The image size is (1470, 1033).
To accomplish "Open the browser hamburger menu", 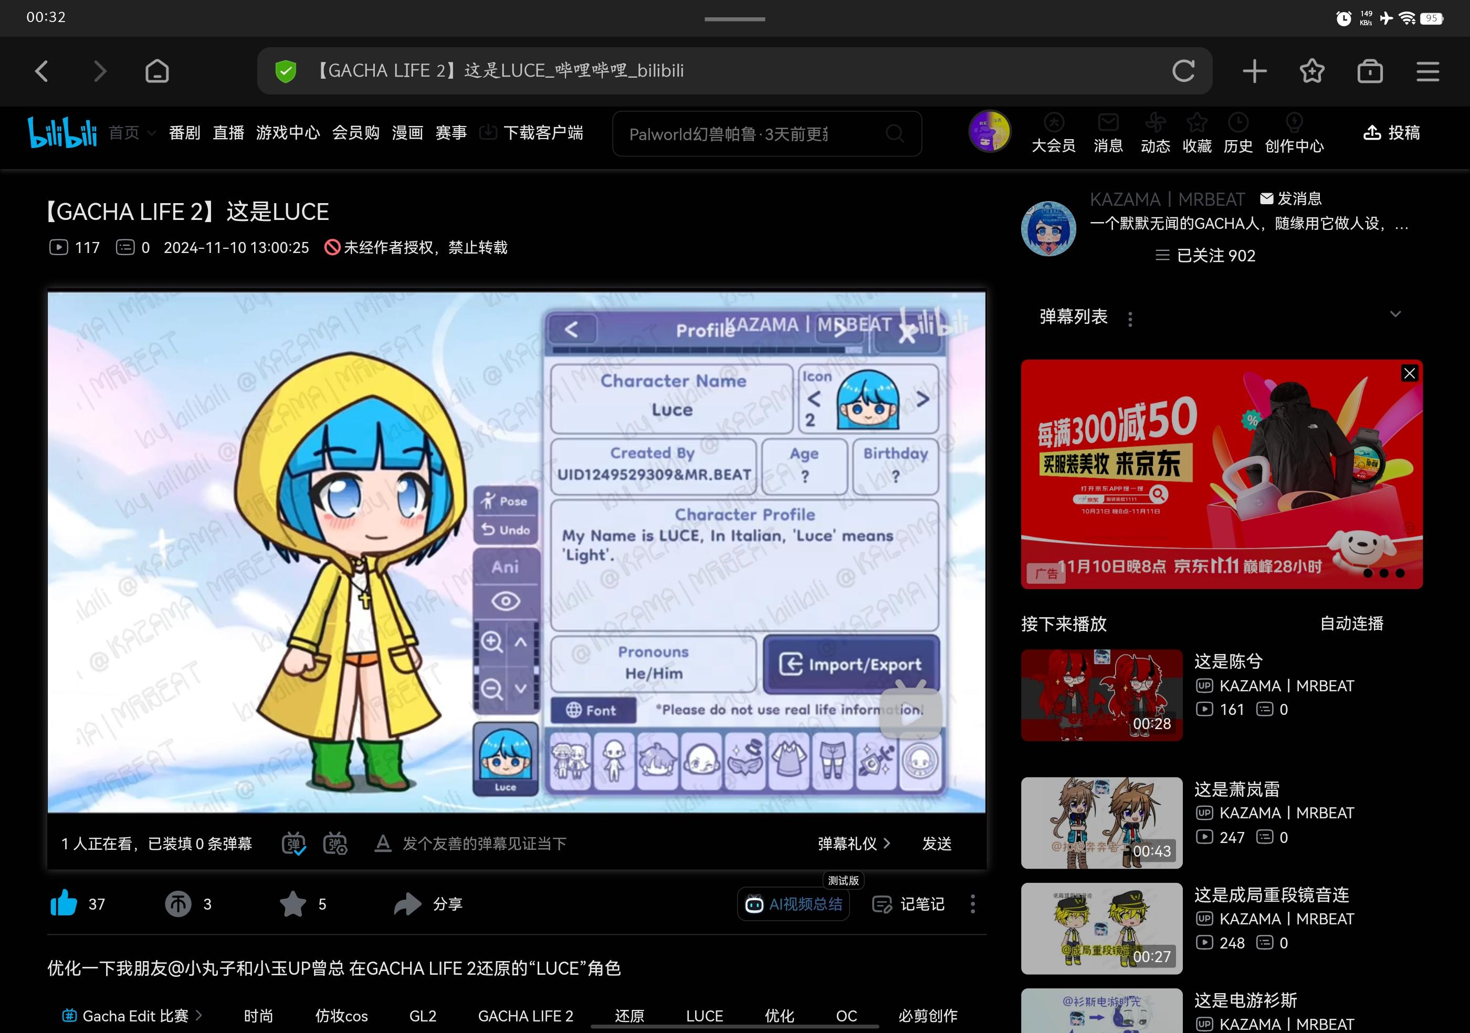I will (x=1428, y=71).
